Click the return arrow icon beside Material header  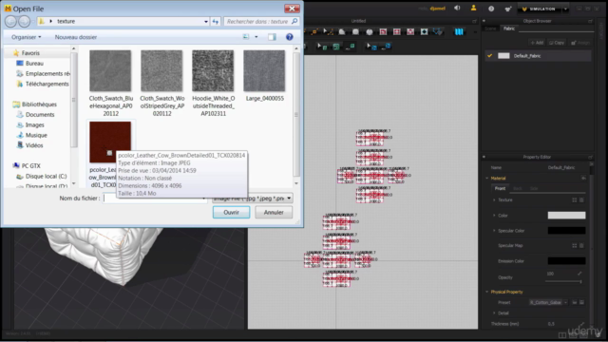coord(583,178)
